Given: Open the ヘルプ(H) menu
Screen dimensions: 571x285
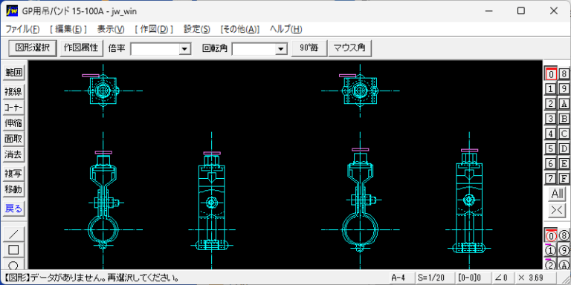Looking at the screenshot, I should pyautogui.click(x=285, y=29).
